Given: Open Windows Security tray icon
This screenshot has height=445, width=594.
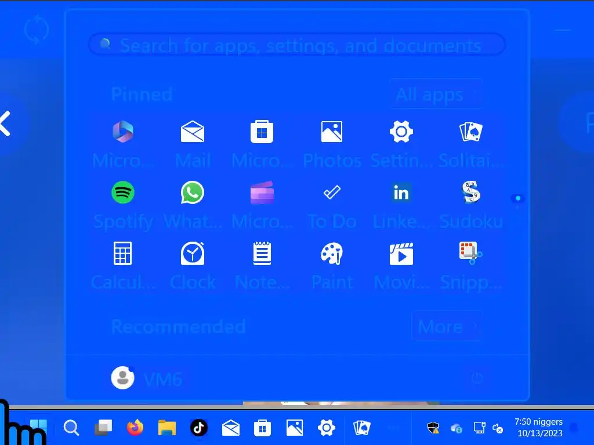Looking at the screenshot, I should 433,428.
